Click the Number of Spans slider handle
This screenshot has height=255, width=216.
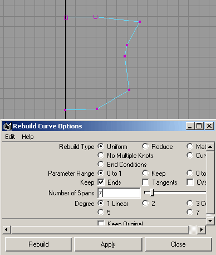point(152,193)
